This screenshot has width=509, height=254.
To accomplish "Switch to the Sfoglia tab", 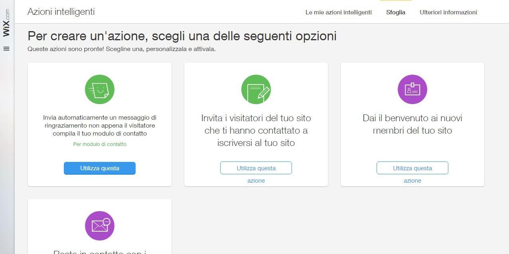I will [396, 12].
